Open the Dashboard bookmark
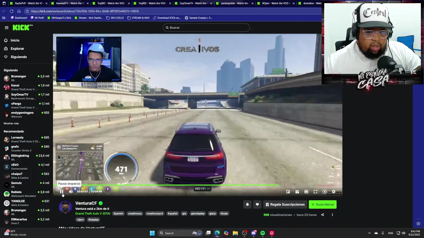This screenshot has width=424, height=238. click(19, 18)
